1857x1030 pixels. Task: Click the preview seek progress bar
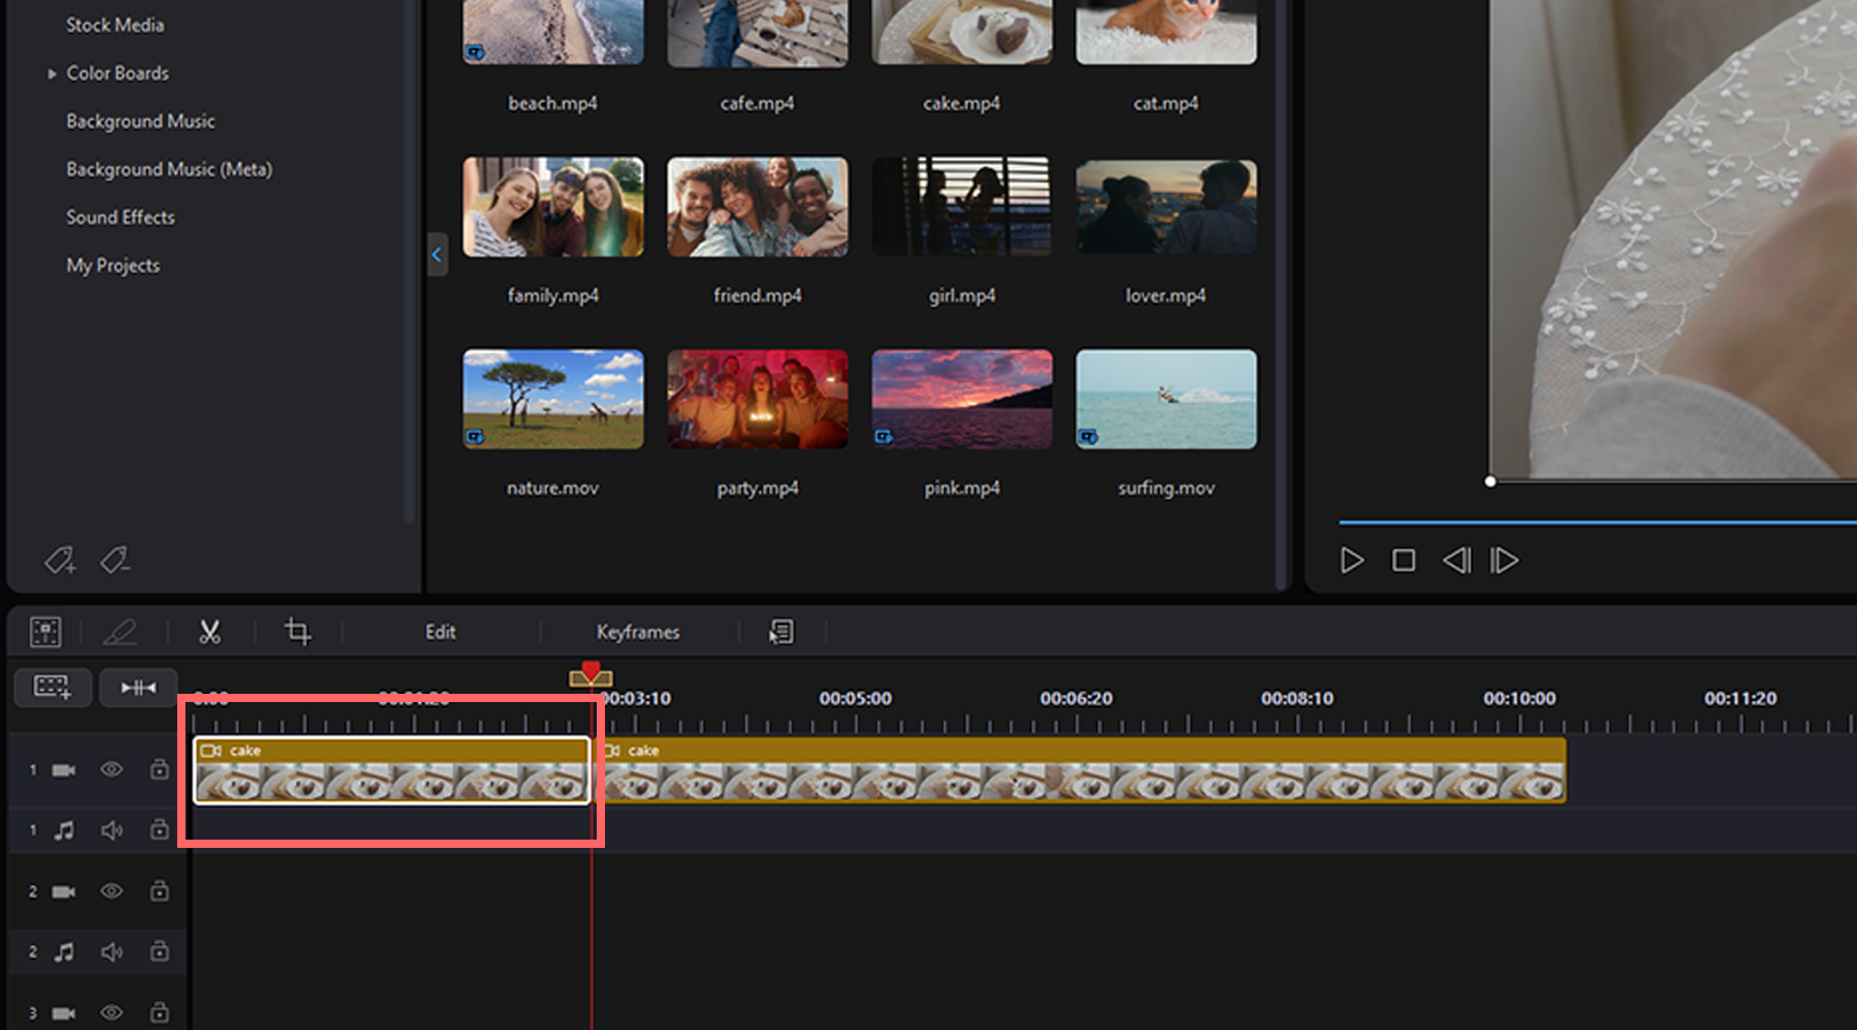1597,522
